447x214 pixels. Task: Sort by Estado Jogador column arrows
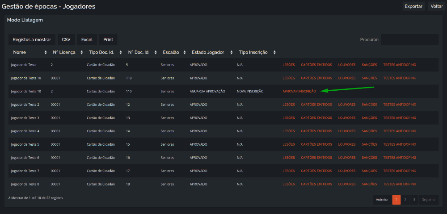(x=229, y=52)
